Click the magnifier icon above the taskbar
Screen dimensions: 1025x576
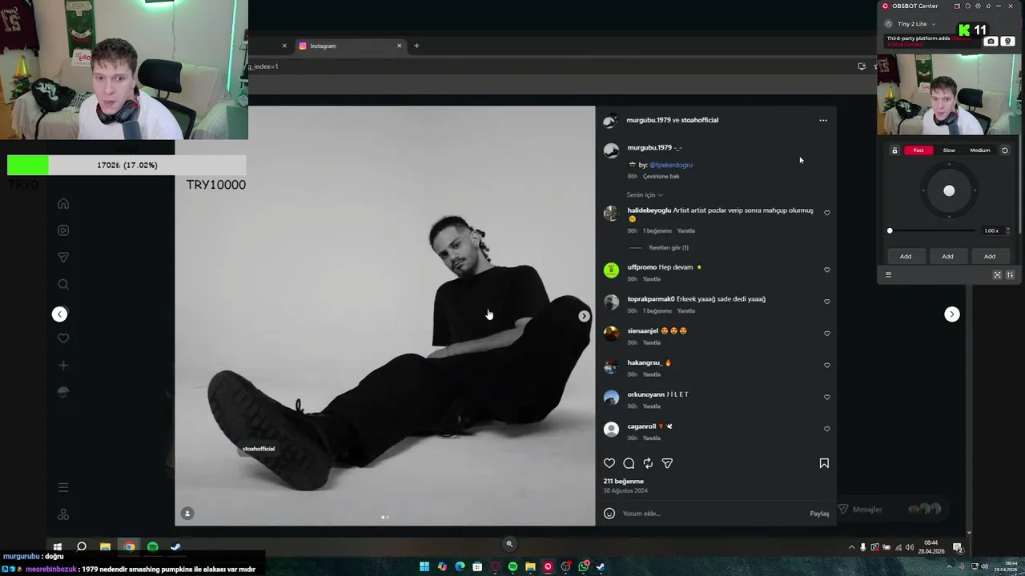(x=508, y=544)
